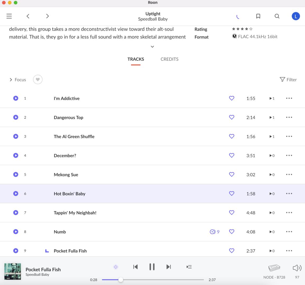
Task: Open more options for Hot Boxin' Baby
Action: 289,193
